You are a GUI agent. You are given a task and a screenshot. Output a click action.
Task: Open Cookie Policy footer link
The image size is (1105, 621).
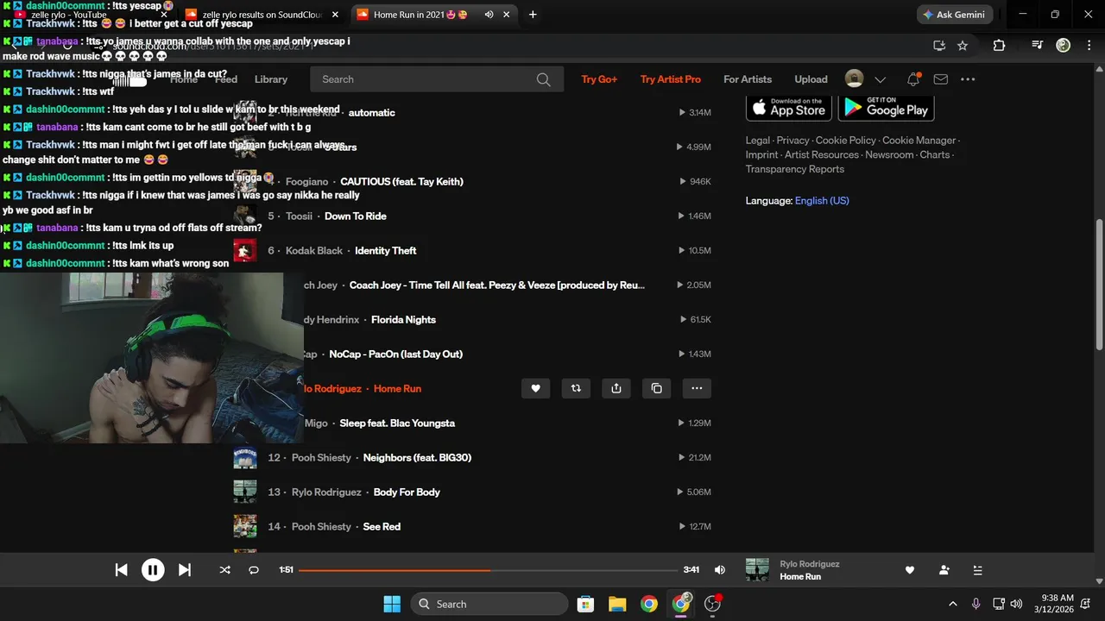[x=846, y=141]
